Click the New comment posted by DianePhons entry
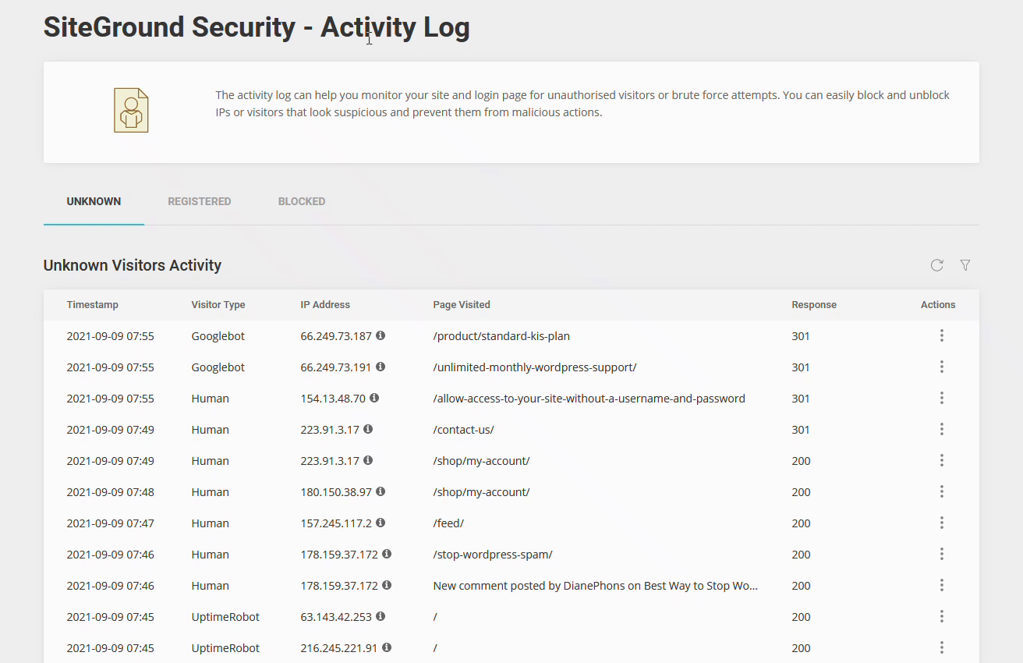 [x=596, y=586]
